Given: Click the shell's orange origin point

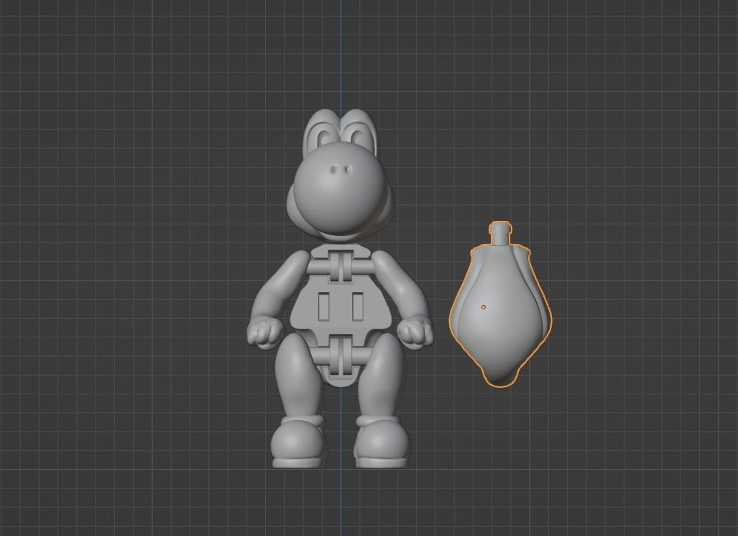Looking at the screenshot, I should click(x=484, y=307).
